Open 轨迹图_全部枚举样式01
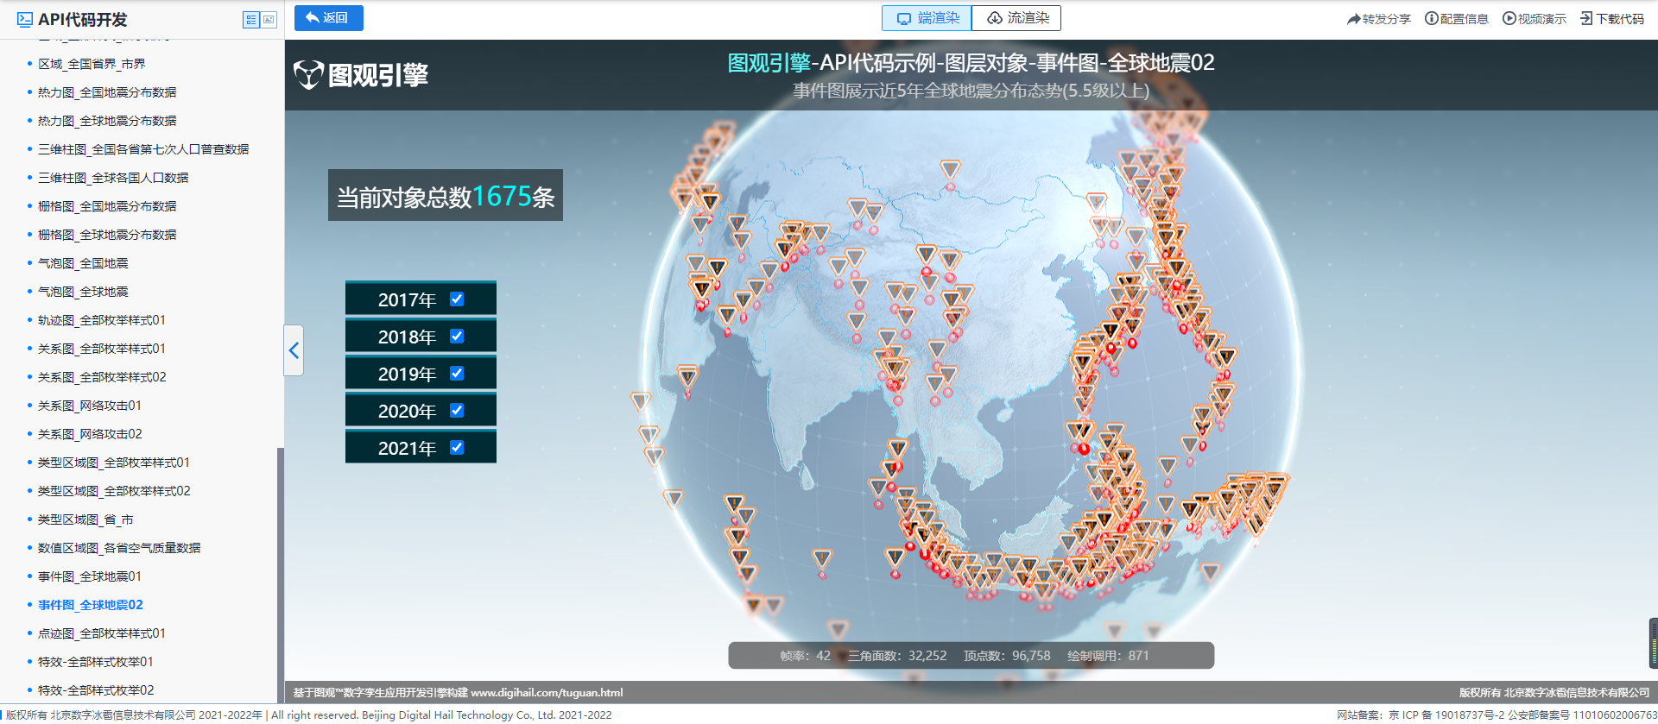The image size is (1658, 724). [x=102, y=320]
